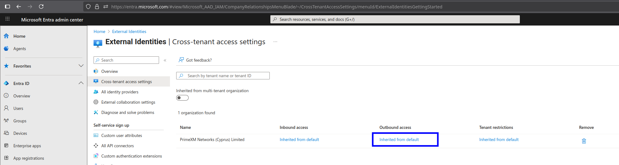Image resolution: width=619 pixels, height=165 pixels.
Task: Click the Favorites star icon
Action: point(6,66)
